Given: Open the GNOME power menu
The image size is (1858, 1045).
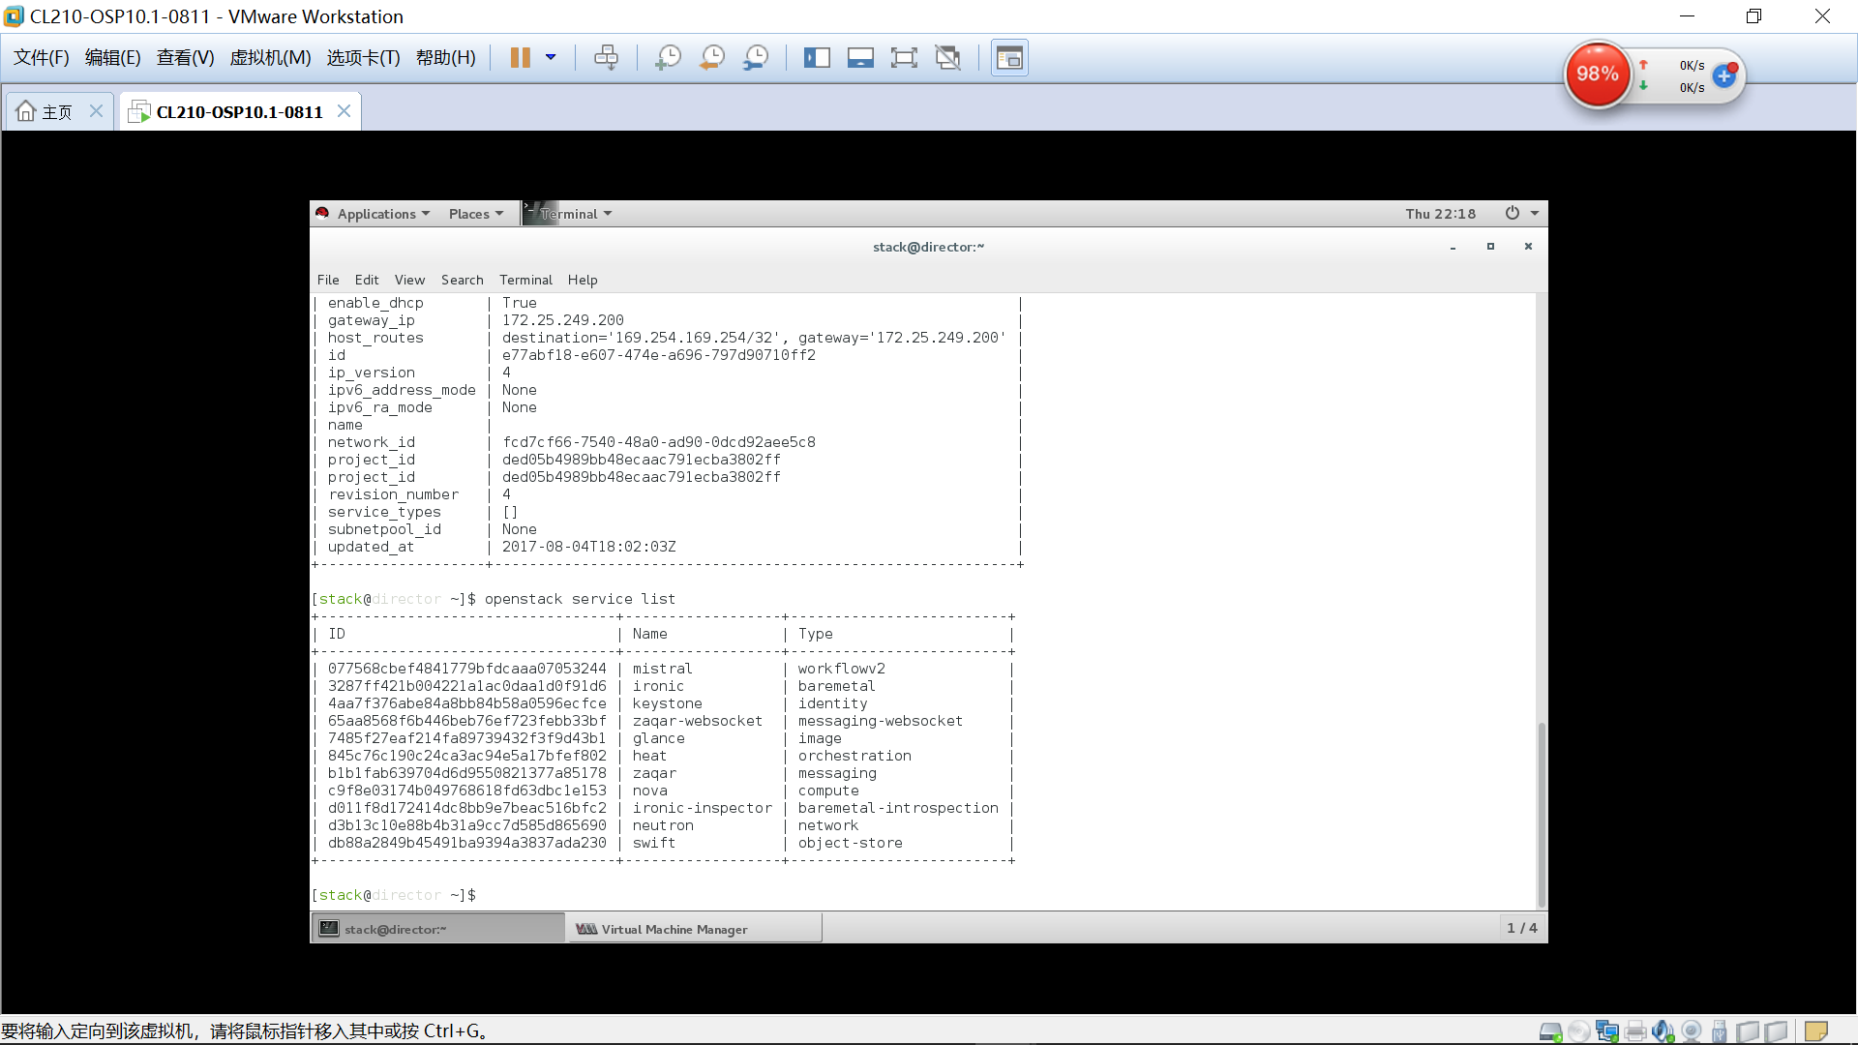Looking at the screenshot, I should [x=1511, y=213].
